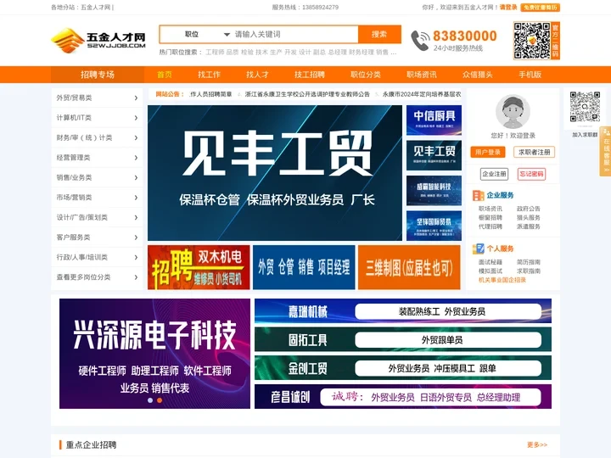Click the orange 搜索 button
Viewport: 611px width, 458px height.
[379, 34]
